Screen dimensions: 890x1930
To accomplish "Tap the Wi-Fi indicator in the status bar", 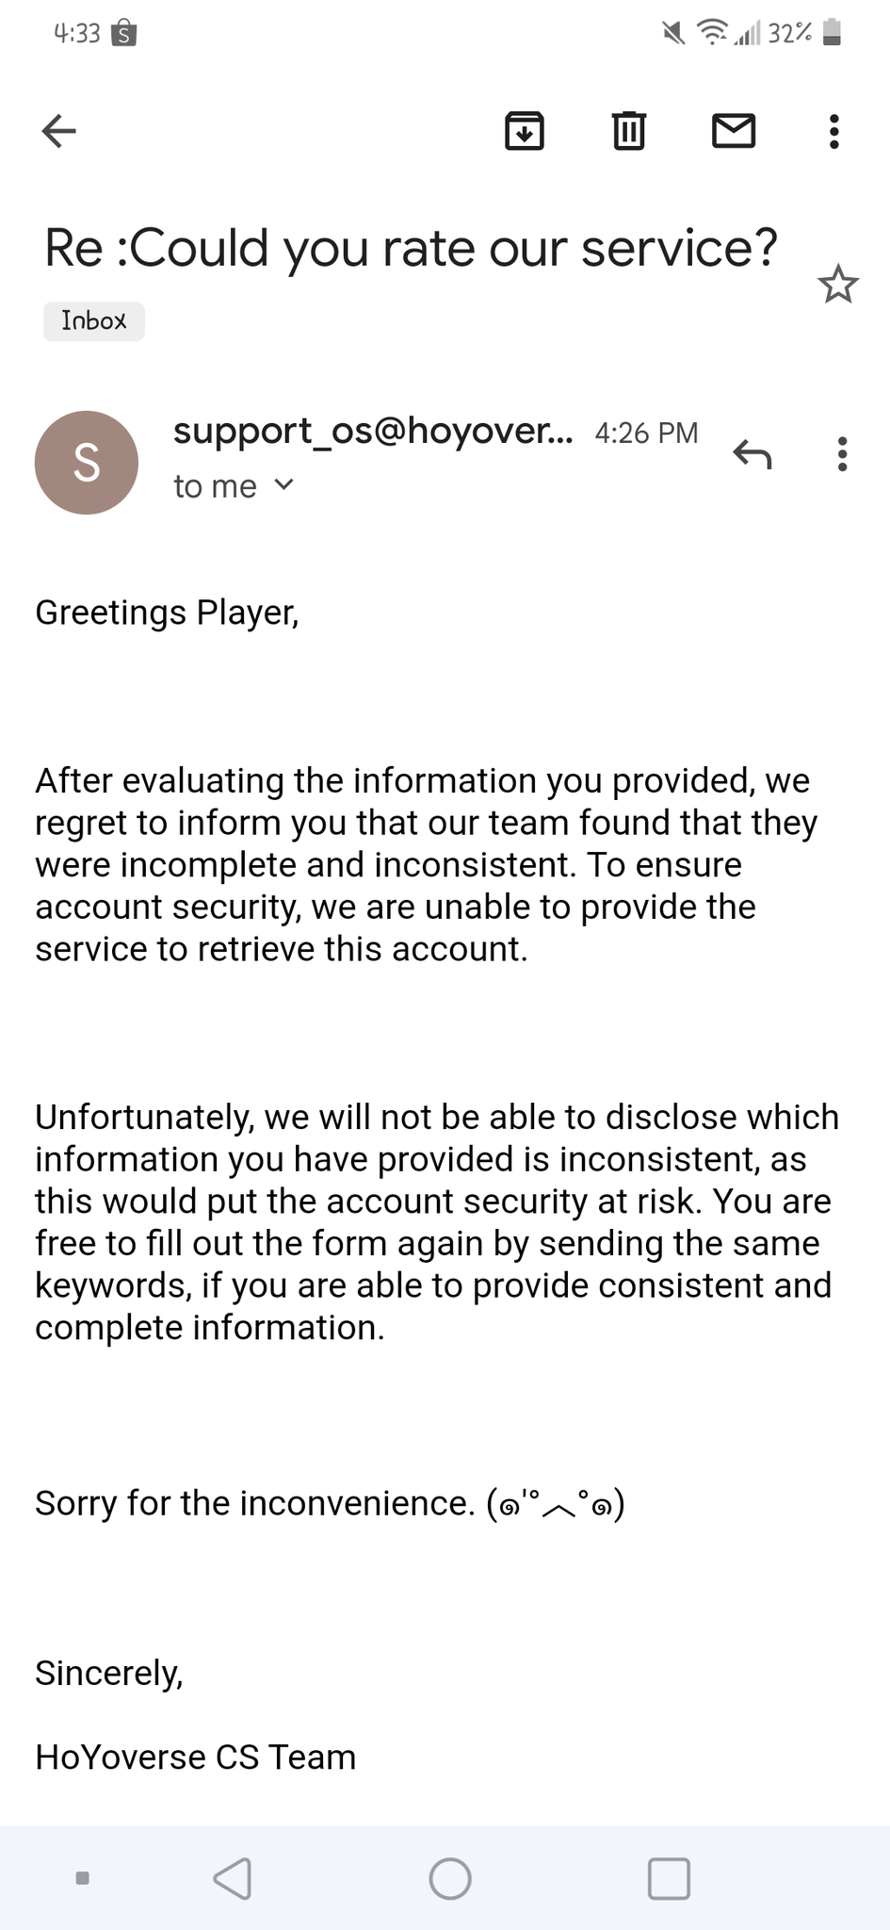I will [x=712, y=32].
